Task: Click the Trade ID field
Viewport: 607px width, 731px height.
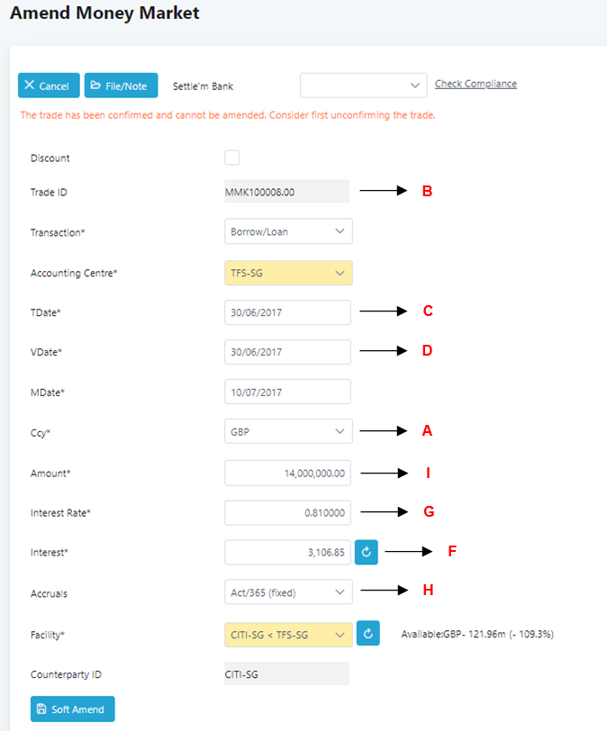Action: [286, 192]
